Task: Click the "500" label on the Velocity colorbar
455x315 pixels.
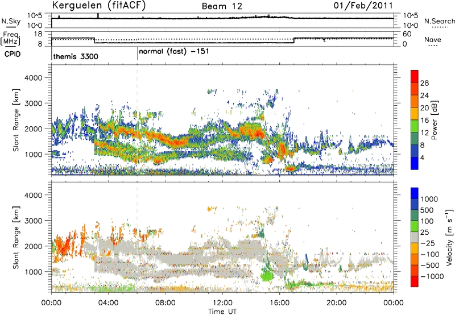Action: [x=427, y=210]
